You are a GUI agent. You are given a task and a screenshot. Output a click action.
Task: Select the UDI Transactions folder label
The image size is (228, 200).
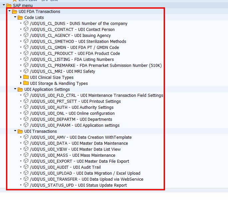pyautogui.click(x=41, y=131)
